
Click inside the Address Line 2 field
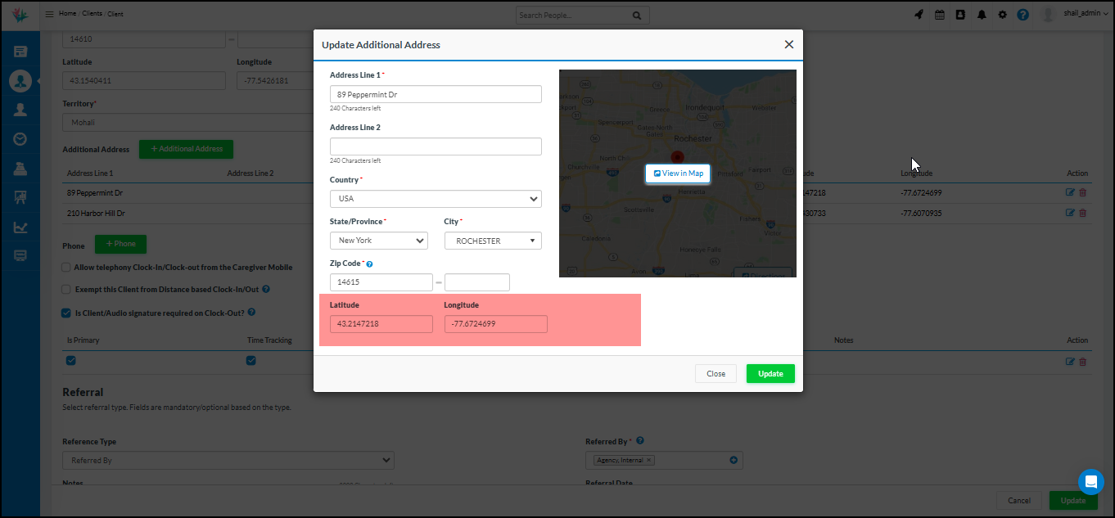coord(435,146)
